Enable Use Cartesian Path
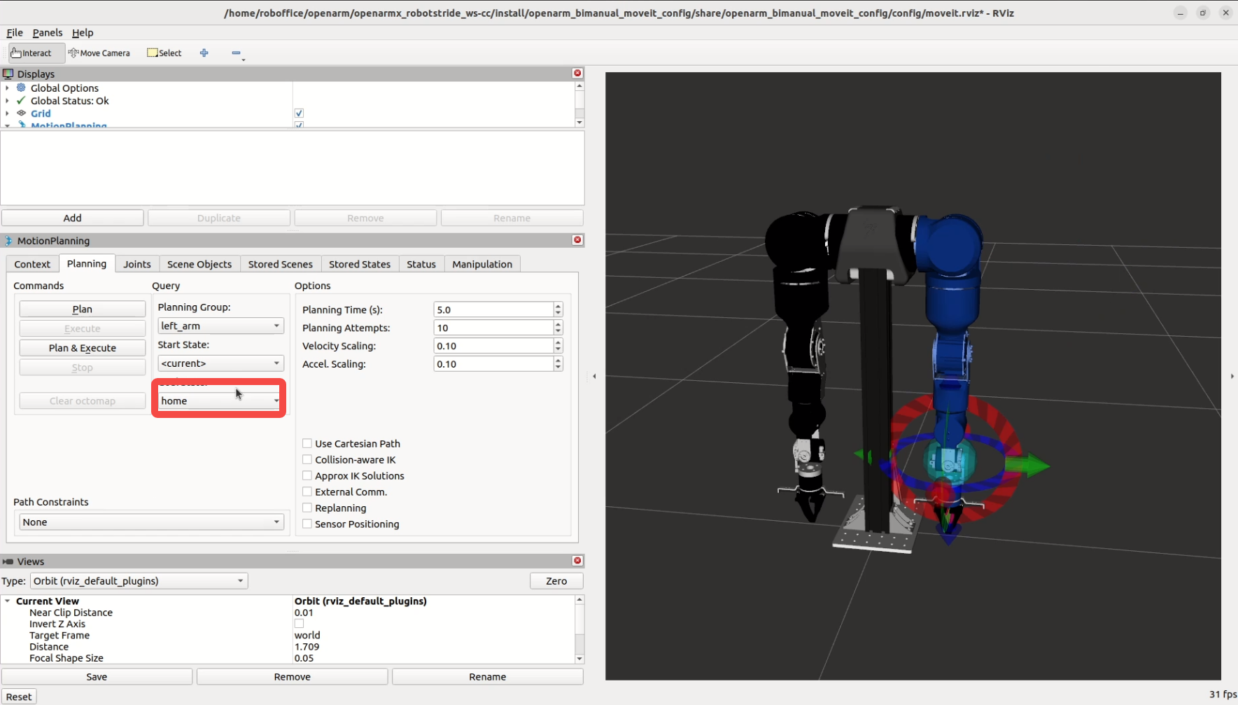 coord(307,444)
